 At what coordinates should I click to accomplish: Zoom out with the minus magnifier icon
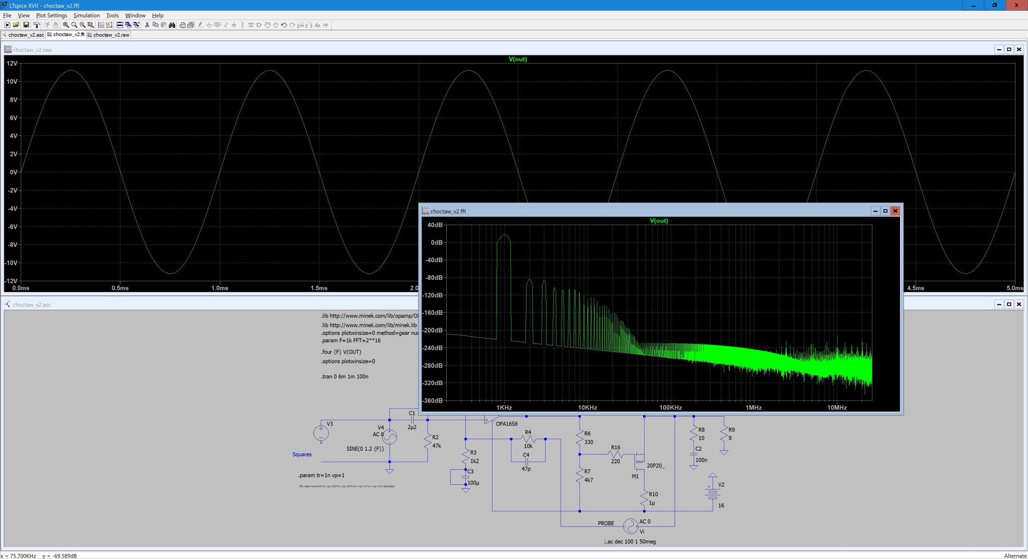tap(82, 25)
